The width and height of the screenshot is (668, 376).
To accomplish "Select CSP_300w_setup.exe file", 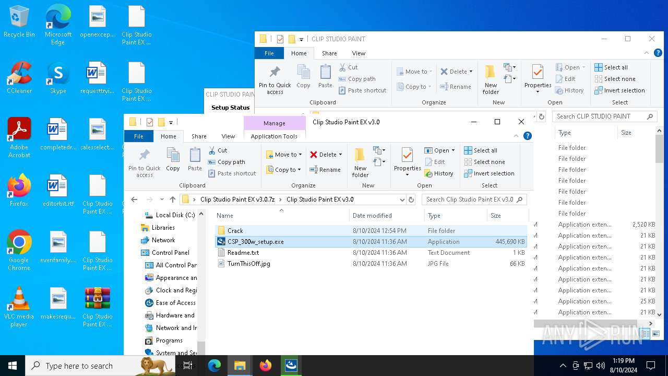I will coord(371,242).
